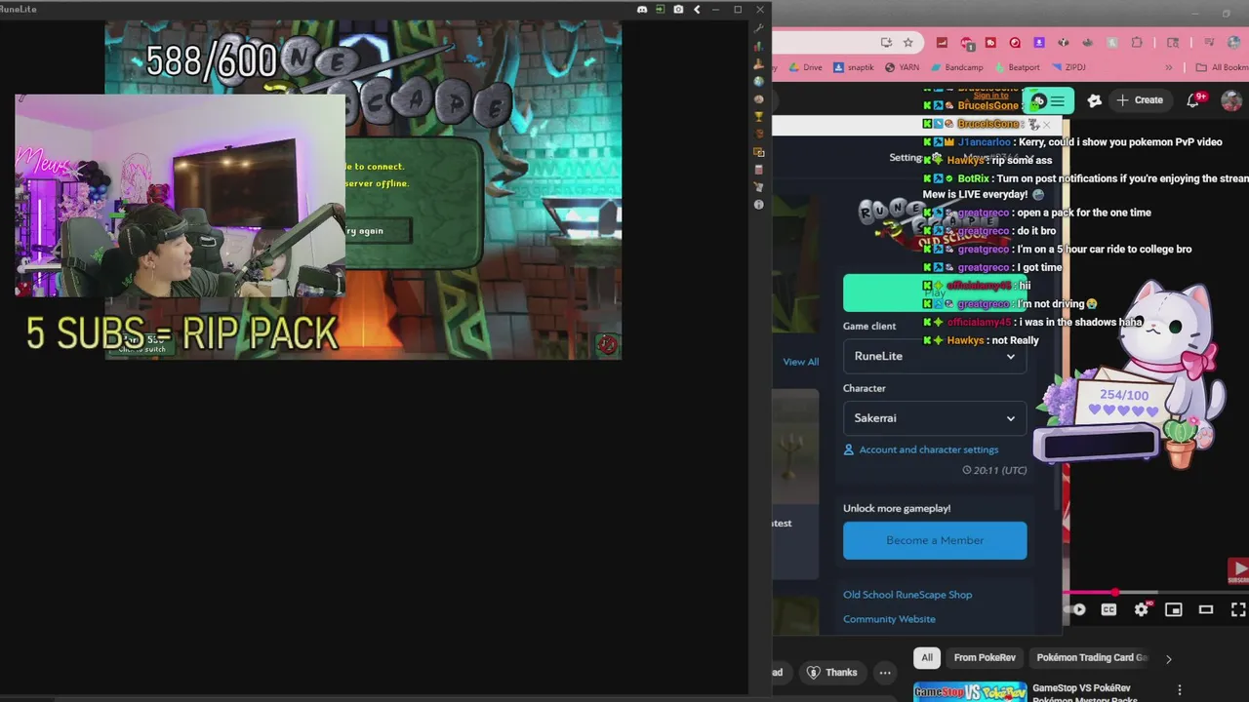The height and width of the screenshot is (702, 1249).
Task: Show more filter chips with the right arrow
Action: coord(1168,658)
